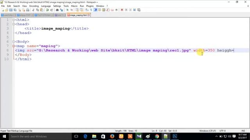Click the Save Recorded Macro icon
This screenshot has height=140, width=250.
pyautogui.click(x=139, y=10)
